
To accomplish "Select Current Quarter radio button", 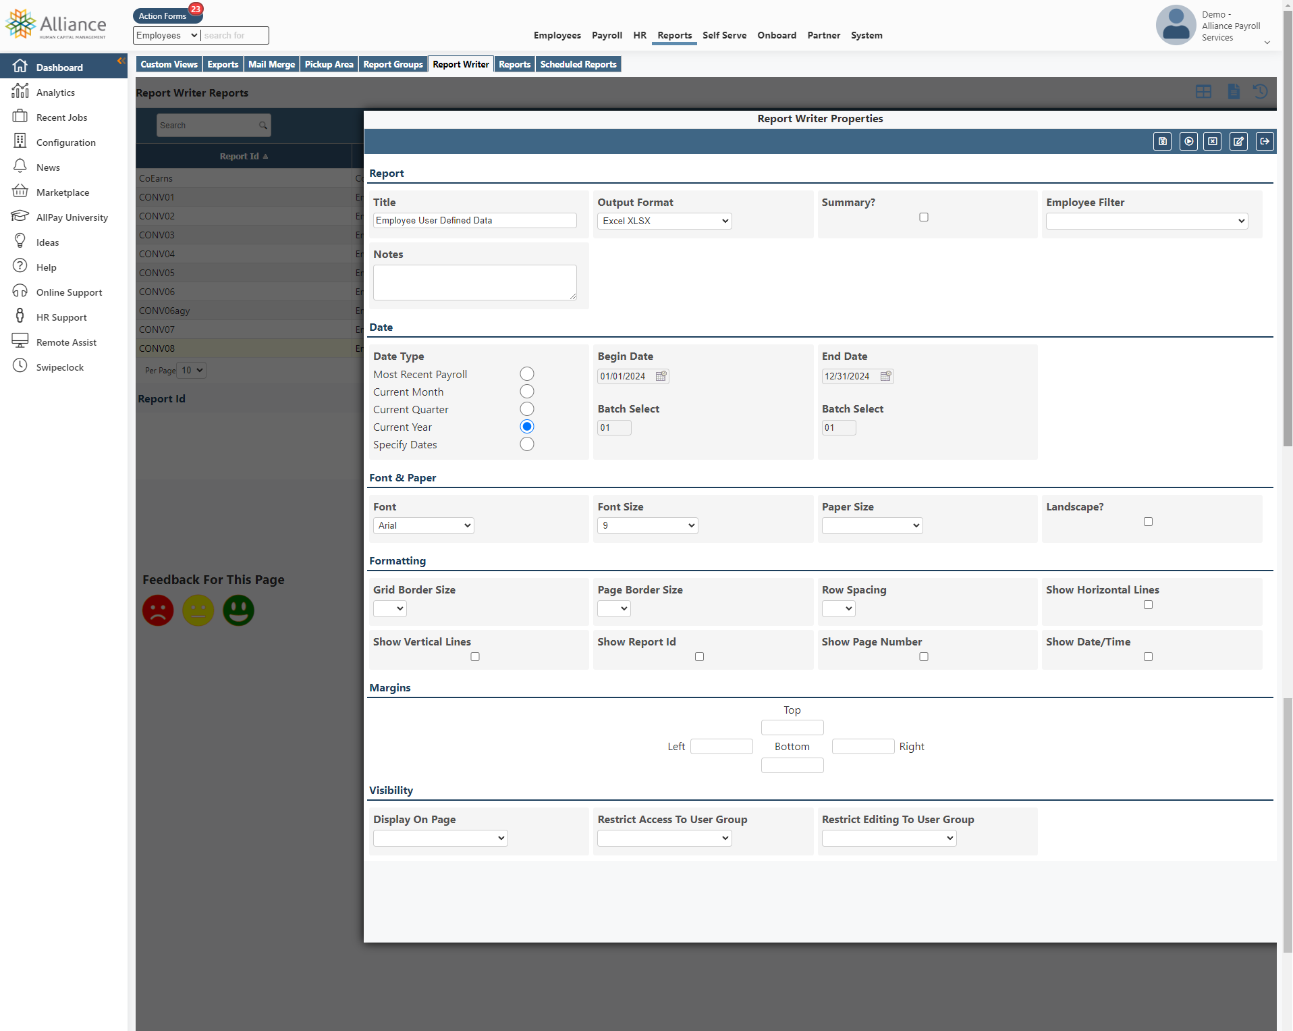I will point(527,409).
